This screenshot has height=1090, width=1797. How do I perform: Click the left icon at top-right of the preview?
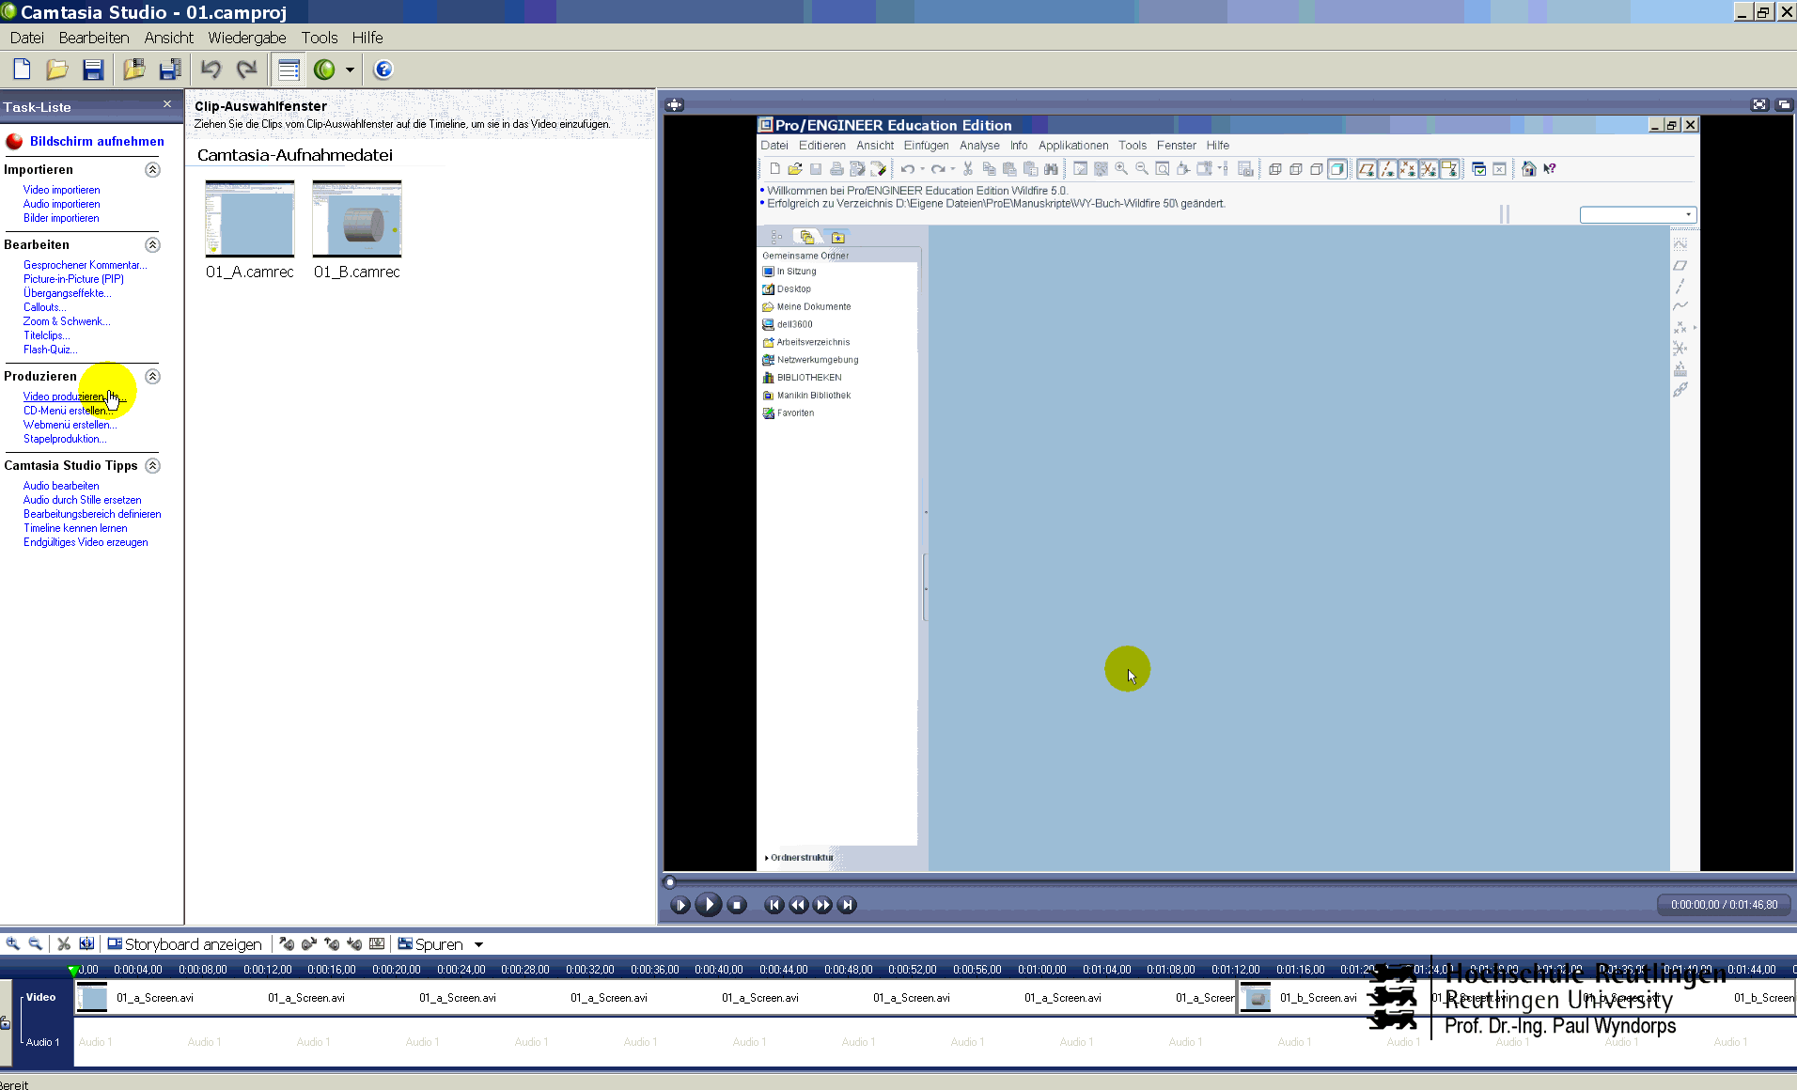1759,104
